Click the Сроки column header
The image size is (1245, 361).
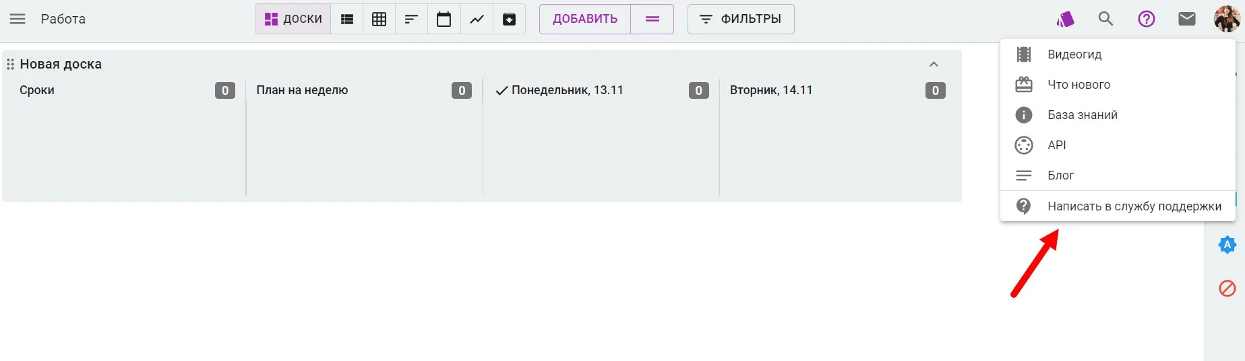[x=37, y=90]
